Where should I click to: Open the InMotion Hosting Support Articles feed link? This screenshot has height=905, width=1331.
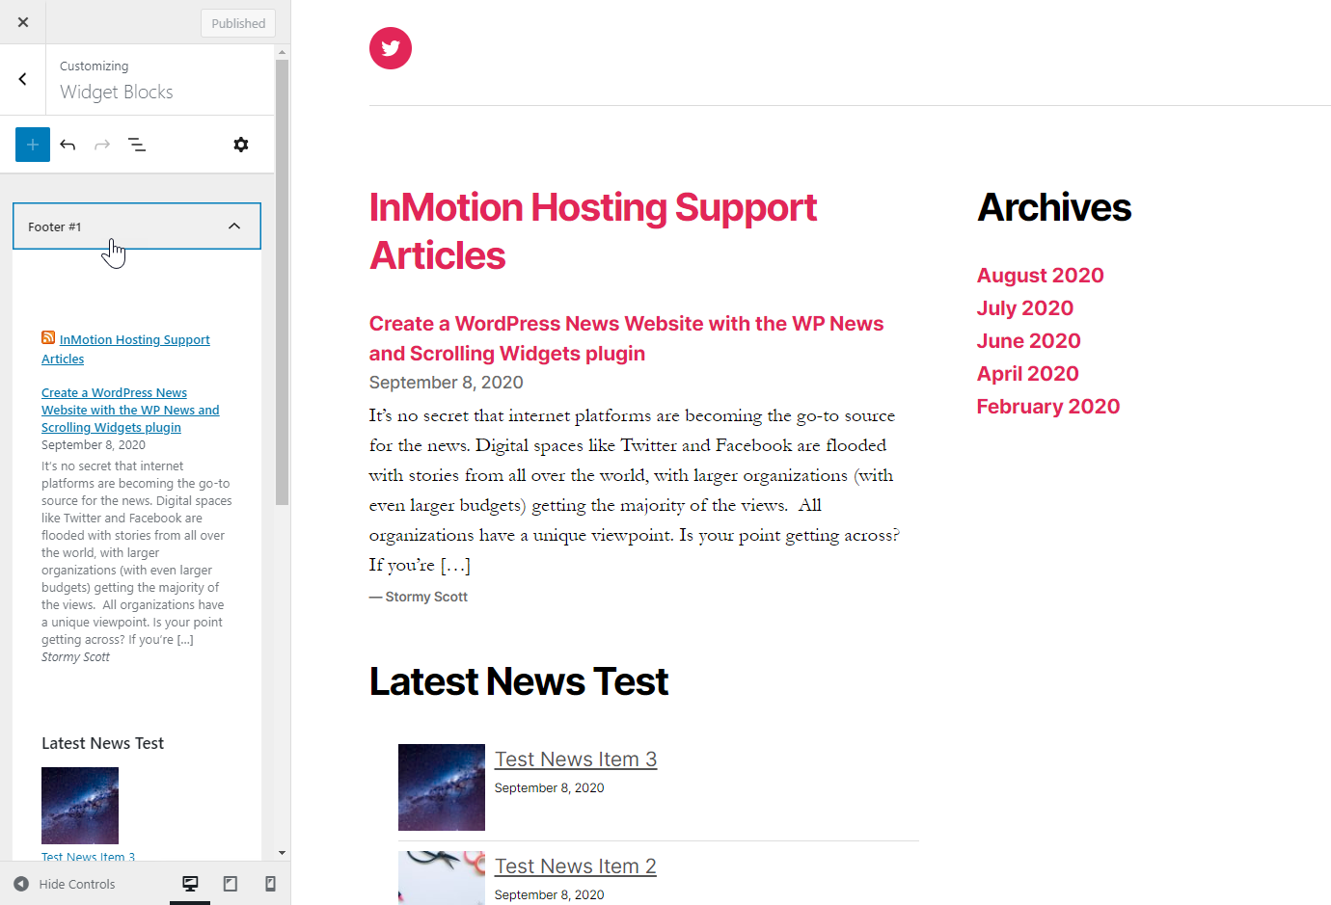[125, 349]
